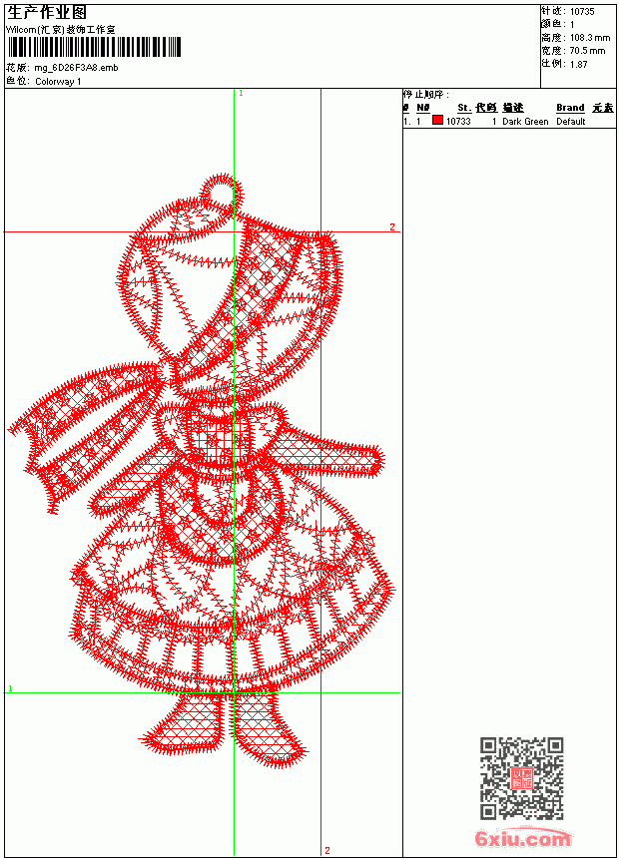
Task: Click red guide marker 2 at right
Action: coord(392,226)
